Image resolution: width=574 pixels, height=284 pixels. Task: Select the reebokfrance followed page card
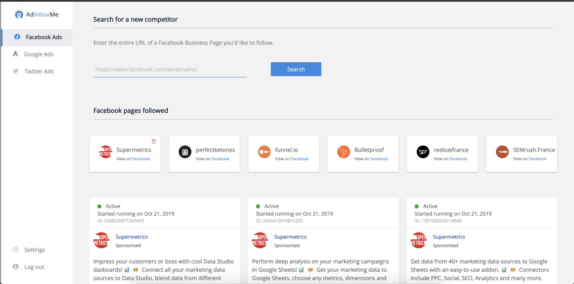coord(442,154)
